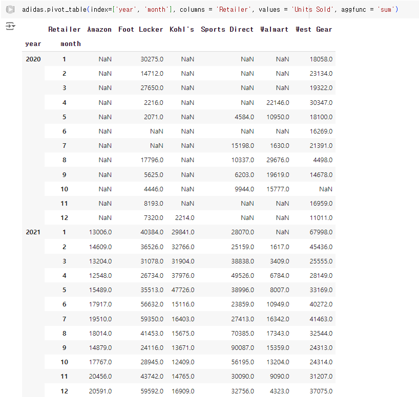Click the 2021 year index cell
The image size is (419, 397).
[x=33, y=232]
